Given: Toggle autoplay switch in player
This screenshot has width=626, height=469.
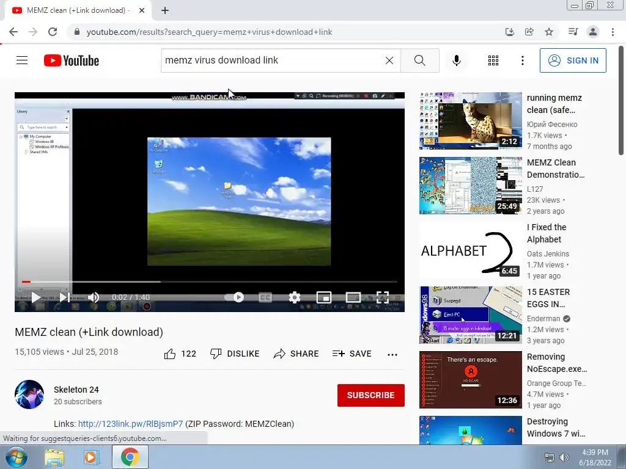Looking at the screenshot, I should pyautogui.click(x=234, y=297).
